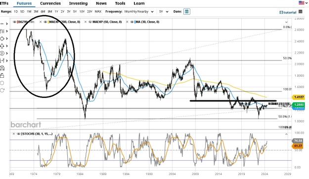
Task: Click the gray 76.58 stochastic label
Action: point(297,141)
